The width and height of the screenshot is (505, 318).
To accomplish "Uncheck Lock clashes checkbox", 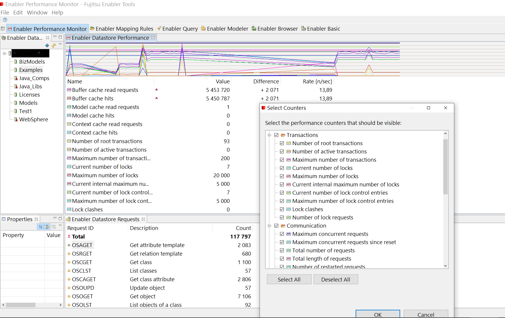I will 282,209.
